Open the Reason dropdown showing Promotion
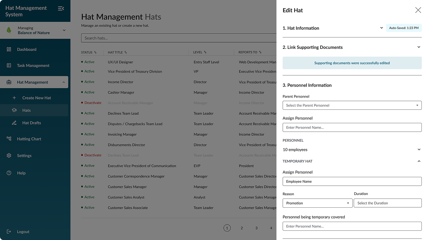 pyautogui.click(x=317, y=203)
